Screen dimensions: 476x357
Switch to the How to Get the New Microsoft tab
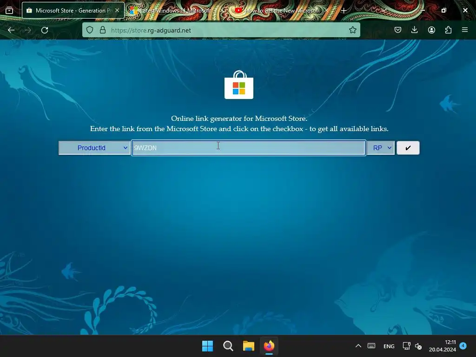click(x=281, y=11)
